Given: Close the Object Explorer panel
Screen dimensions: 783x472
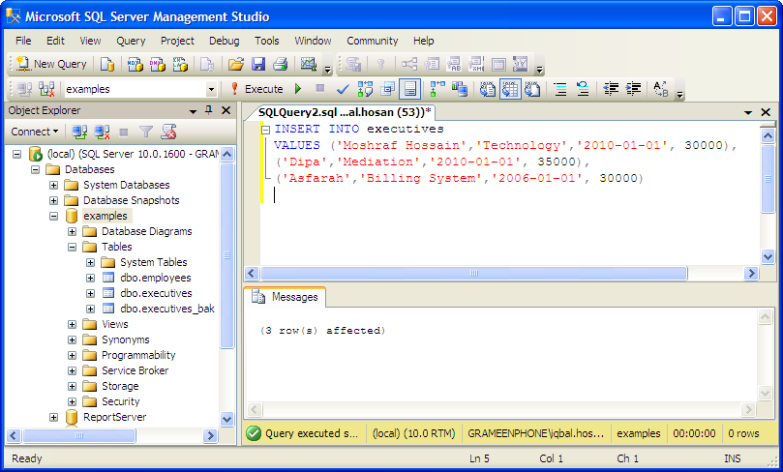Looking at the screenshot, I should (226, 110).
